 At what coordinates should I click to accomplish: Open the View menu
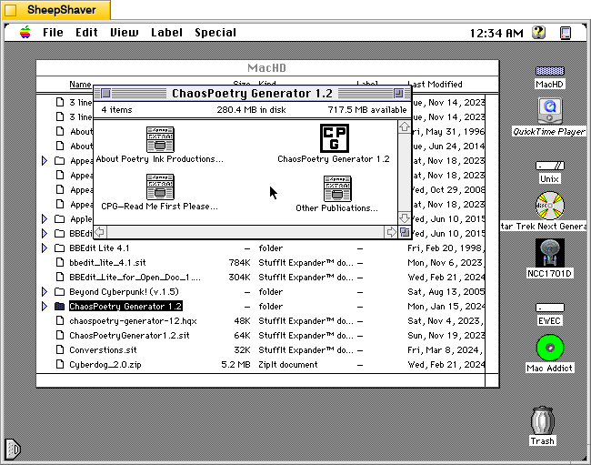(x=124, y=33)
